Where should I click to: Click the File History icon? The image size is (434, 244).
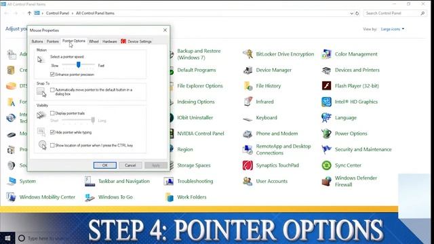coord(248,86)
